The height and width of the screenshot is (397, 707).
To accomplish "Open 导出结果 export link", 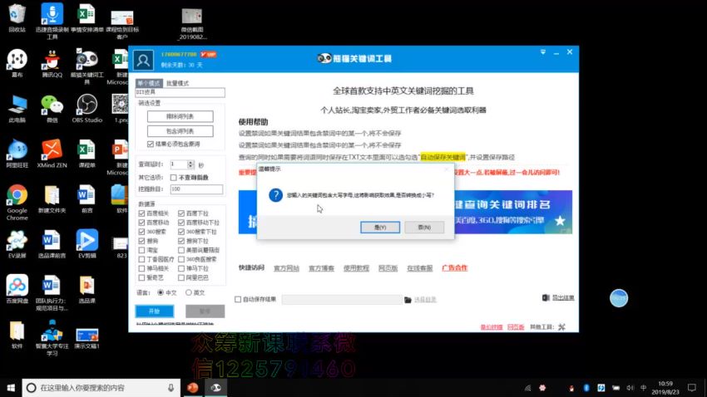I will click(x=563, y=298).
